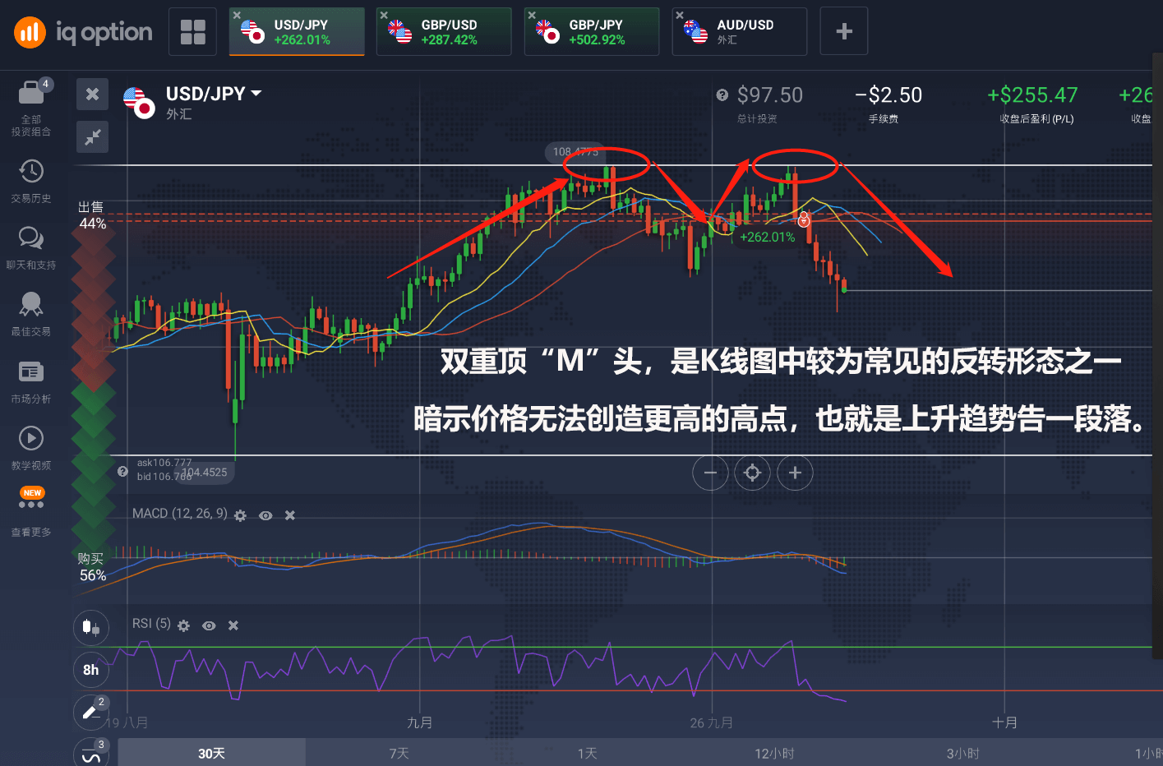Close the chart panel with X button

tap(92, 94)
